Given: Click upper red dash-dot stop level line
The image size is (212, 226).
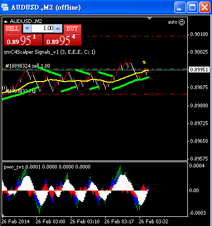Looking at the screenshot, I should coord(134,36).
